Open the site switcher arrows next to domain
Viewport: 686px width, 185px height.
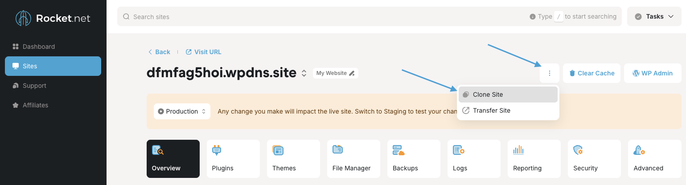304,73
